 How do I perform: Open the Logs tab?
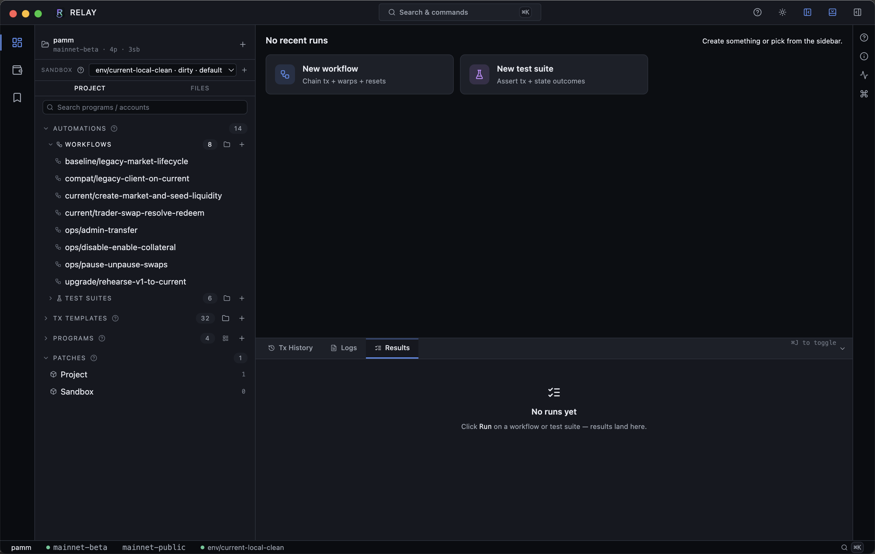point(344,348)
